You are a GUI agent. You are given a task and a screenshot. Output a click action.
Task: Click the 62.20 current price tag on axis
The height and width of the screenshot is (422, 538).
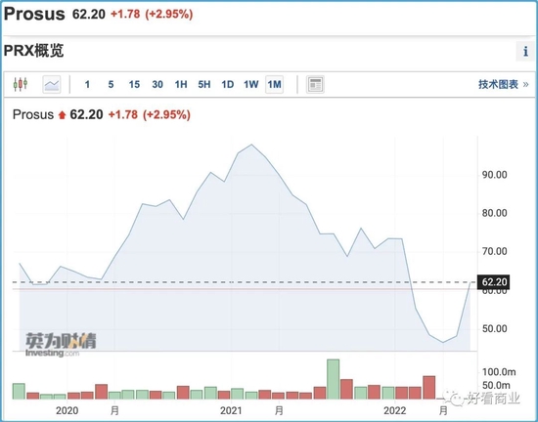493,282
